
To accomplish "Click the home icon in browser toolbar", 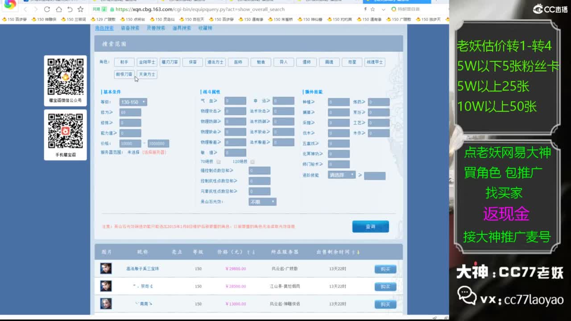I will tap(59, 9).
